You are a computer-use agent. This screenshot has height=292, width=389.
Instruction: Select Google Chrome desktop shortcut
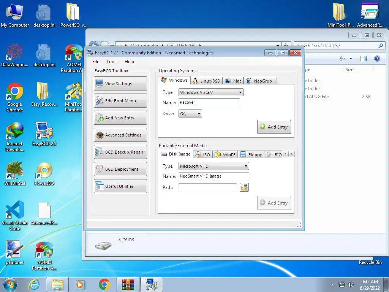15,97
